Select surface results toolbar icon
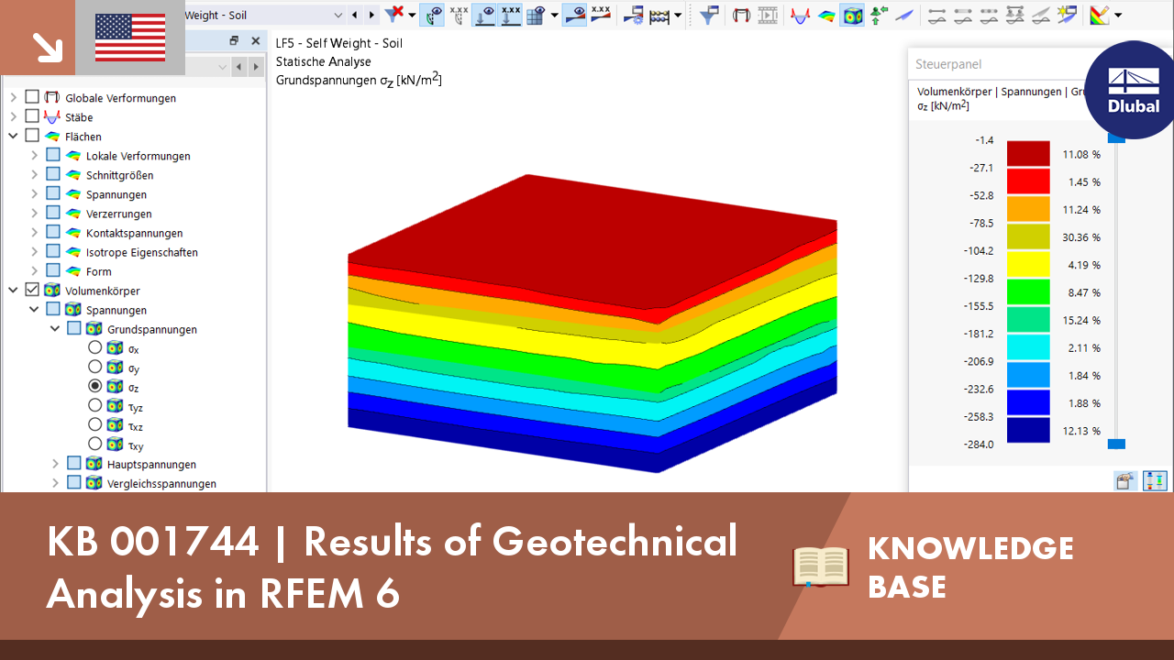This screenshot has width=1174, height=660. 826,15
